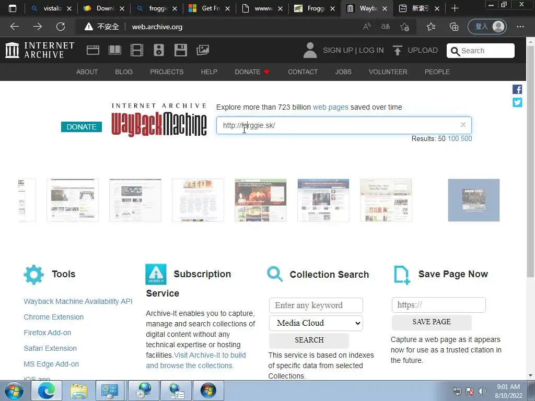Viewport: 535px width, 401px height.
Task: Open browser collections
Action: pos(454,27)
